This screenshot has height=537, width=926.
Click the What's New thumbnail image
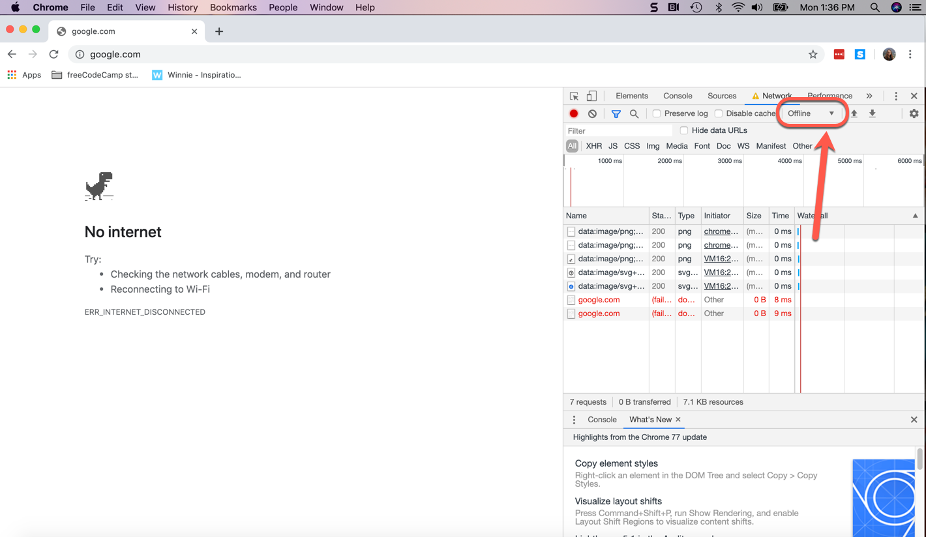(884, 498)
